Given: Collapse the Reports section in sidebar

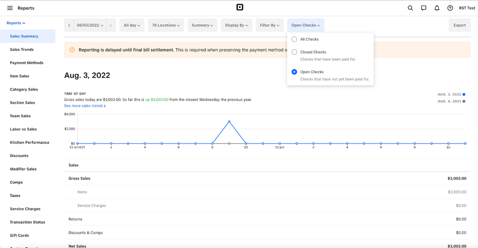Looking at the screenshot, I should point(16,23).
